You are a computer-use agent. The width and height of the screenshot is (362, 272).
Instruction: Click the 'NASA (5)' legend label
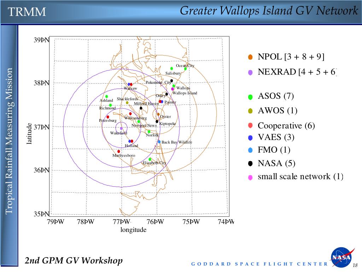tap(276, 163)
